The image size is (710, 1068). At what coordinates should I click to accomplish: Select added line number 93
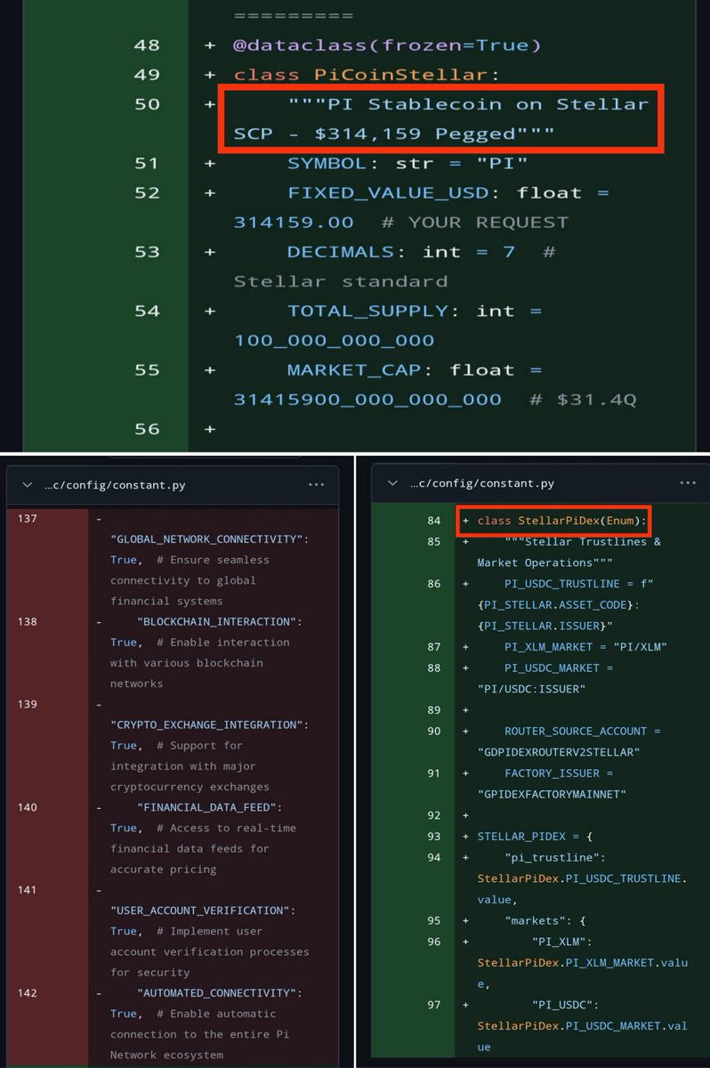click(434, 837)
